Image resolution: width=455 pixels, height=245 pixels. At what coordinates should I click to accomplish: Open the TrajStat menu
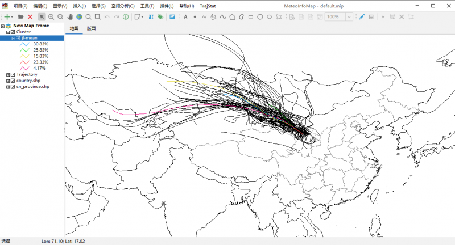click(x=208, y=6)
